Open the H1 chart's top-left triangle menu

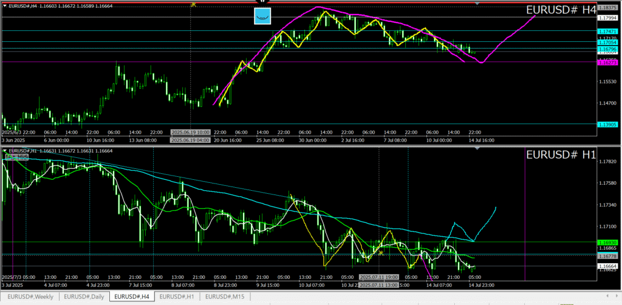pyautogui.click(x=4, y=151)
